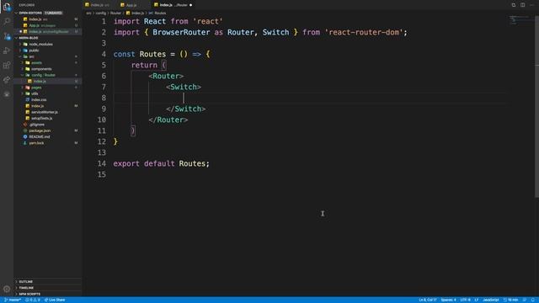The width and height of the screenshot is (539, 303).
Task: Click the errors and warnings status indicator
Action: [33, 300]
